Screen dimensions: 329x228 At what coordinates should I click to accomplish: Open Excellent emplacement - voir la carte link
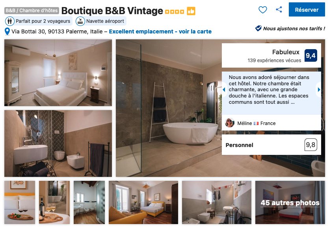point(160,31)
